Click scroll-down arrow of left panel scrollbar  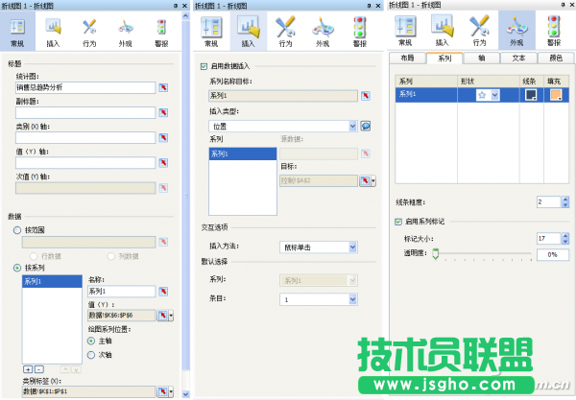coord(186,394)
